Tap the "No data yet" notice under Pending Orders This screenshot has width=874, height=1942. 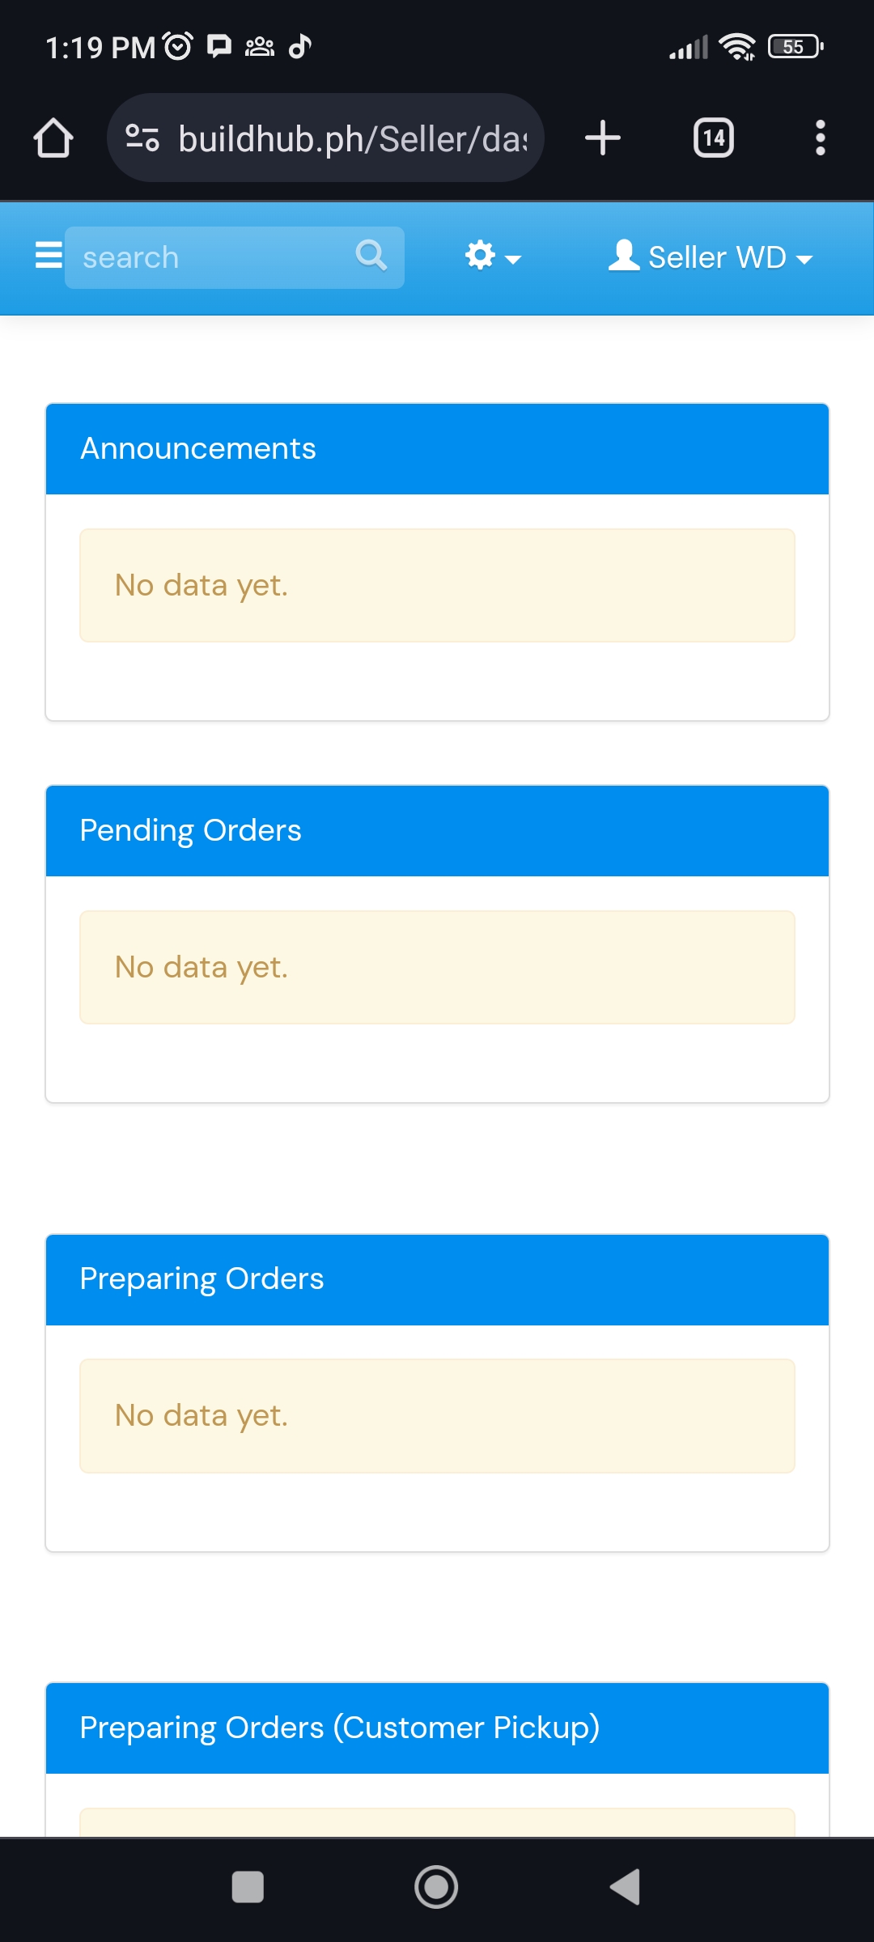437,967
